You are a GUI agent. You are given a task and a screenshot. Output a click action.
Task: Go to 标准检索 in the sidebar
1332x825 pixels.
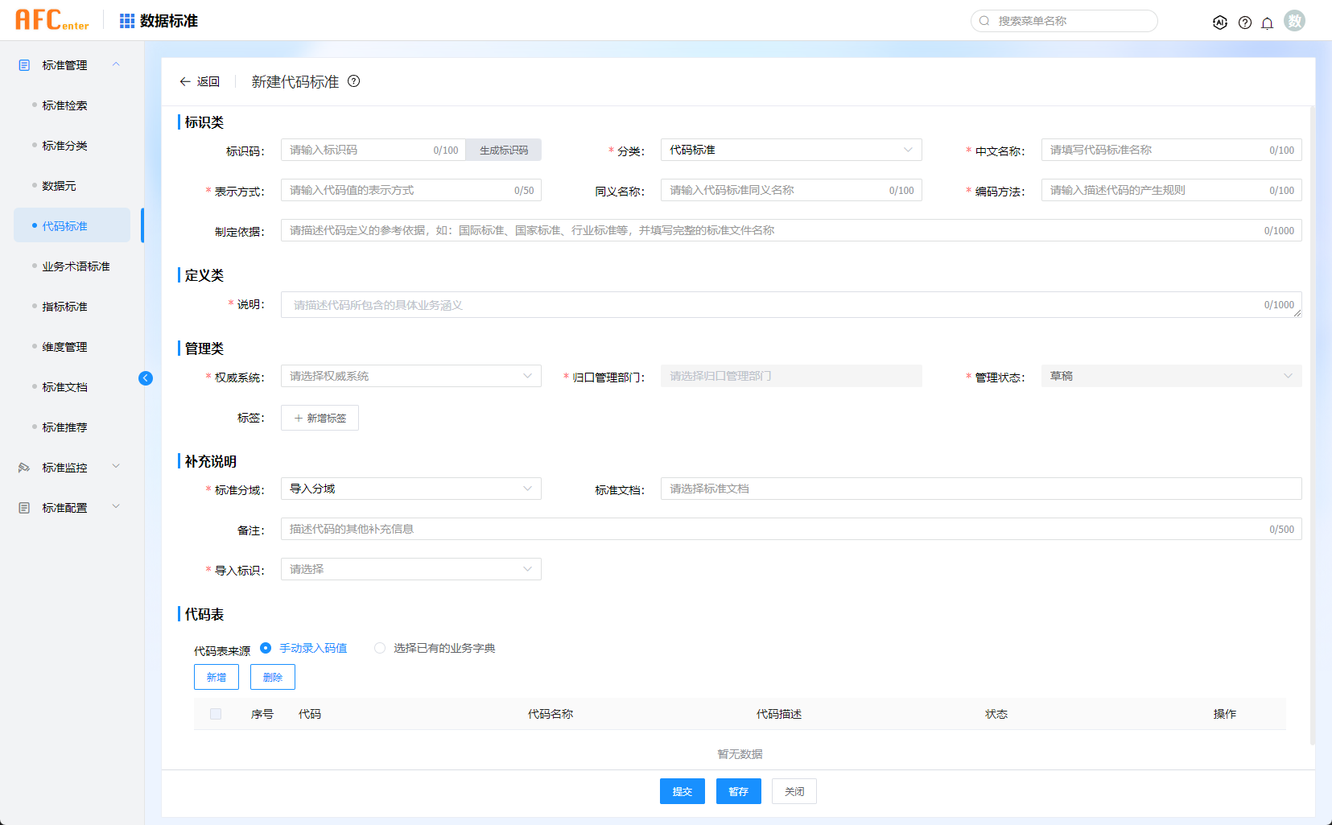(65, 105)
